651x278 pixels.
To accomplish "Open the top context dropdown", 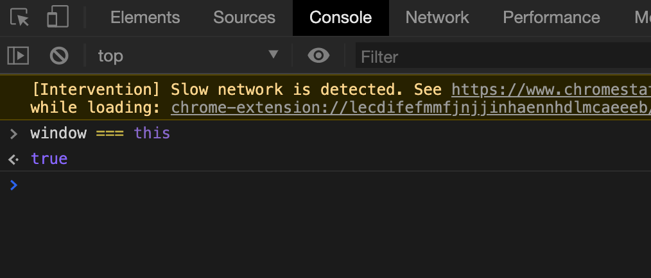I will coord(187,56).
